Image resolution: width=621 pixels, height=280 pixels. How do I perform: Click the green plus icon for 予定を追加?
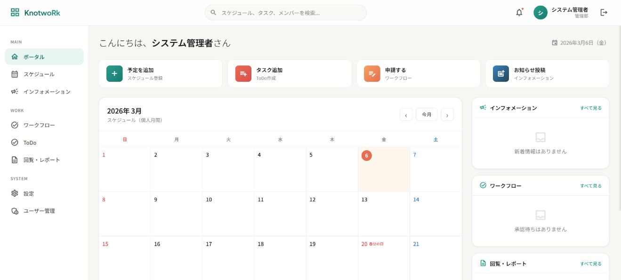pyautogui.click(x=114, y=73)
